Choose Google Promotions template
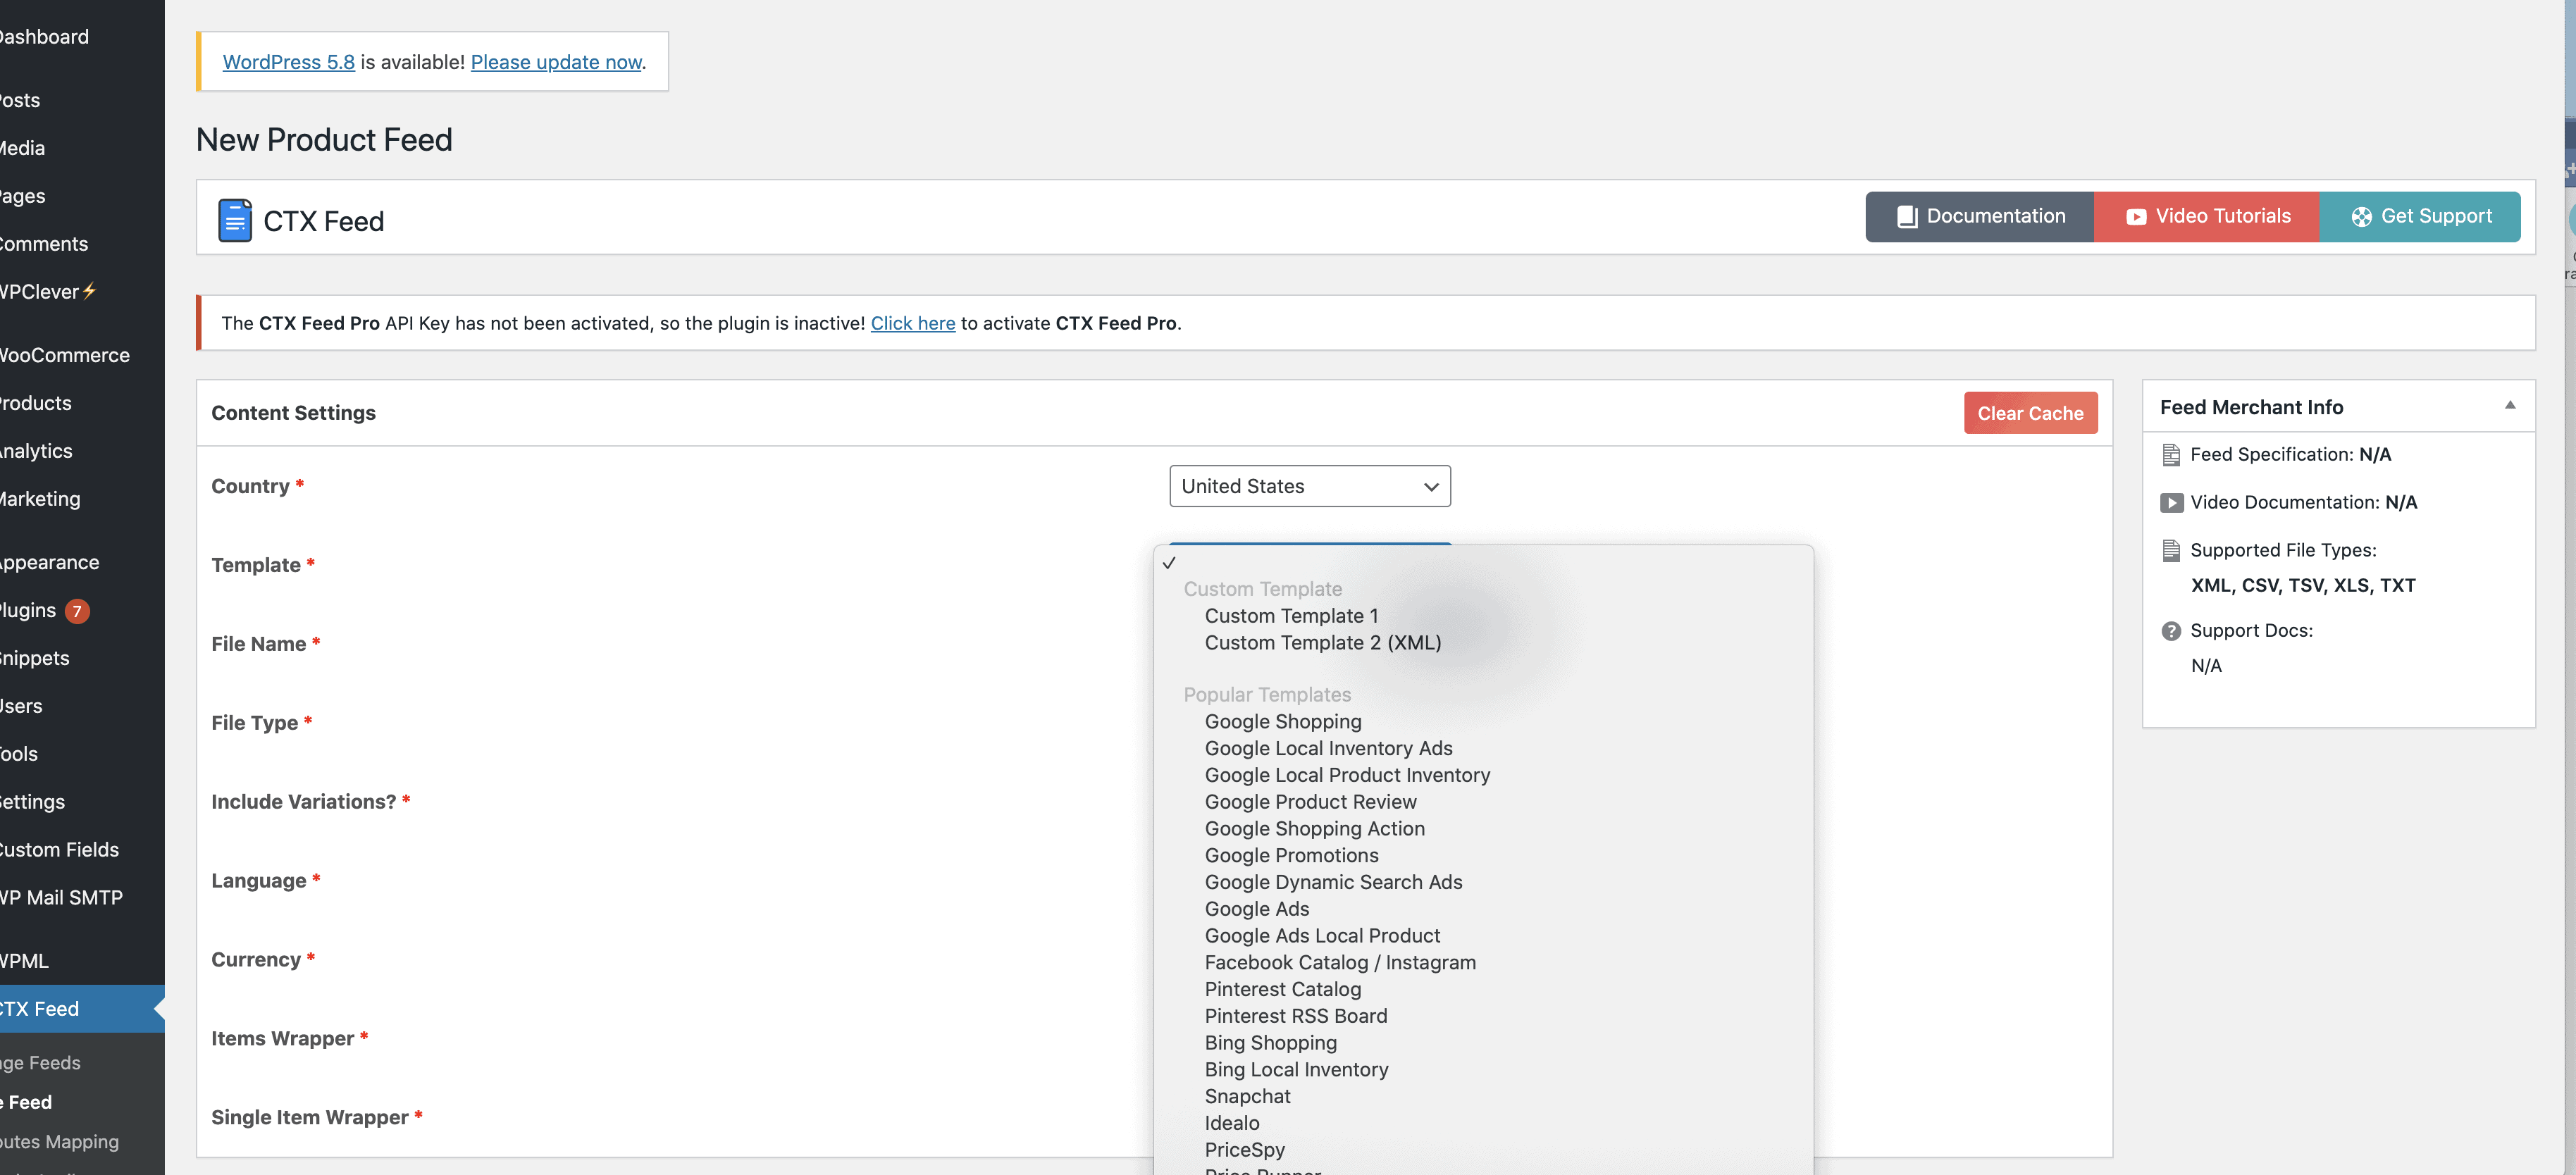Image resolution: width=2576 pixels, height=1175 pixels. point(1291,856)
